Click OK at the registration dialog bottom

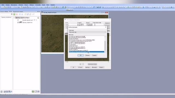(x=74, y=67)
